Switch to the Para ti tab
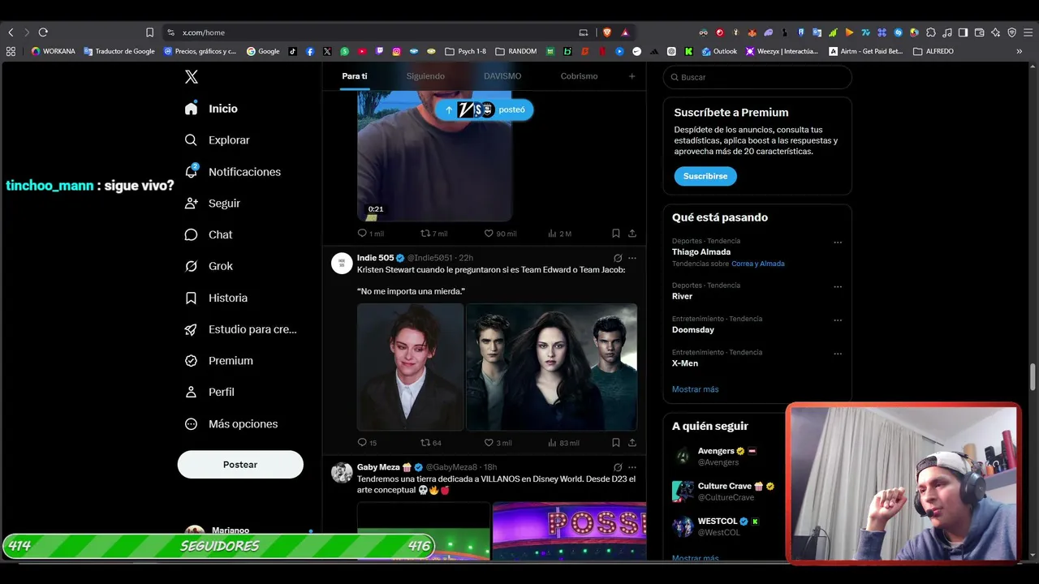Image resolution: width=1039 pixels, height=584 pixels. 354,76
